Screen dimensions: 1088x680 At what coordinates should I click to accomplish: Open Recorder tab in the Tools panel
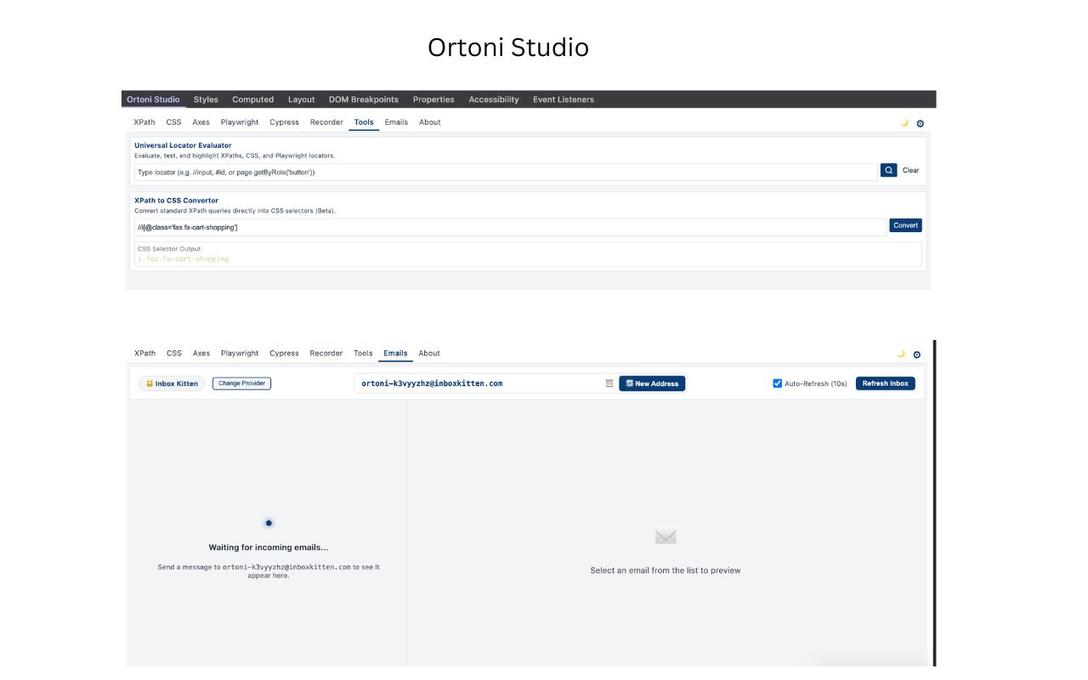(x=326, y=122)
